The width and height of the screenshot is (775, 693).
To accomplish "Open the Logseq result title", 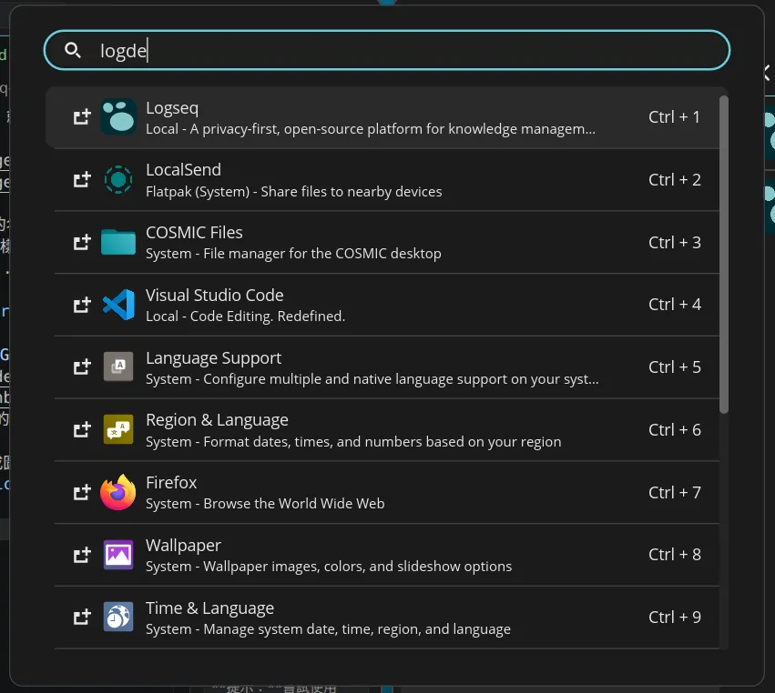I will pyautogui.click(x=172, y=108).
